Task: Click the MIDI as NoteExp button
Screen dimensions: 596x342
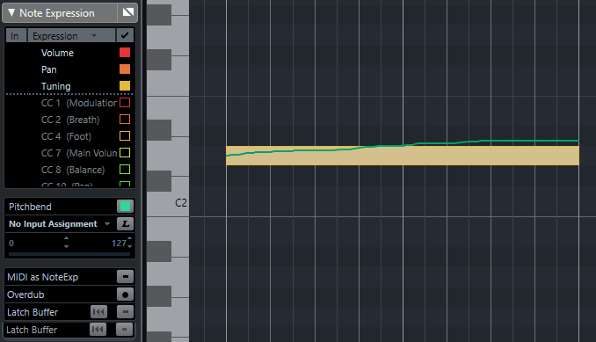Action: pyautogui.click(x=125, y=277)
